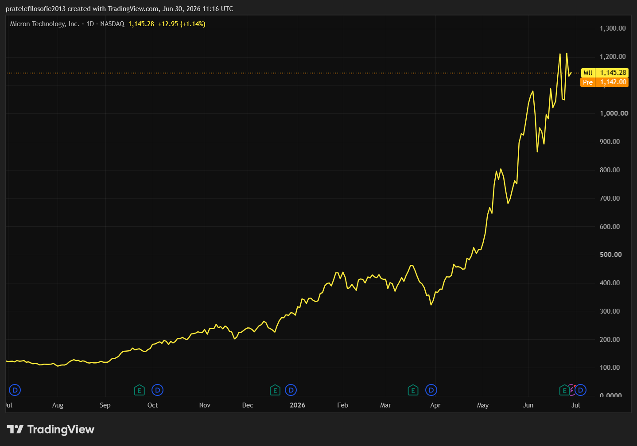637x446 pixels.
Task: Open the earnings marker between Jun and Jul
Action: 564,390
